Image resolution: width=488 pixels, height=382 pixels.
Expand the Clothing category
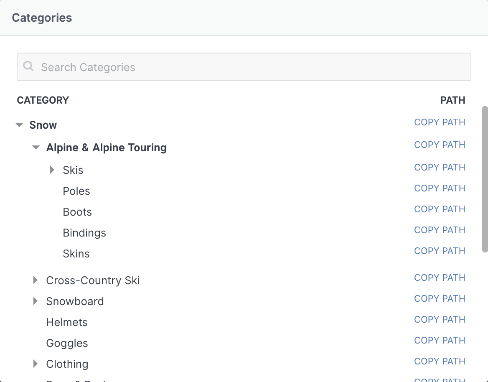point(36,364)
